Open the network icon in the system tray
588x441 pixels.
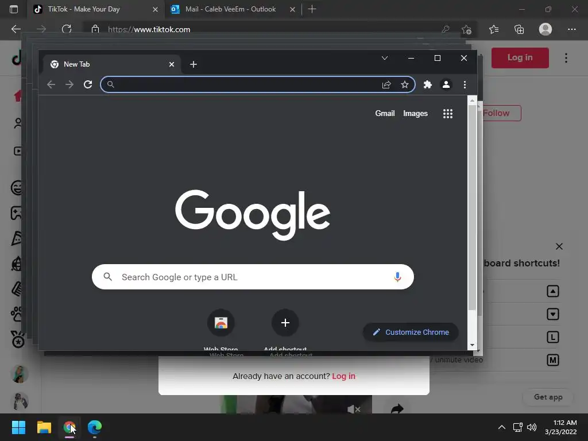[x=518, y=427]
